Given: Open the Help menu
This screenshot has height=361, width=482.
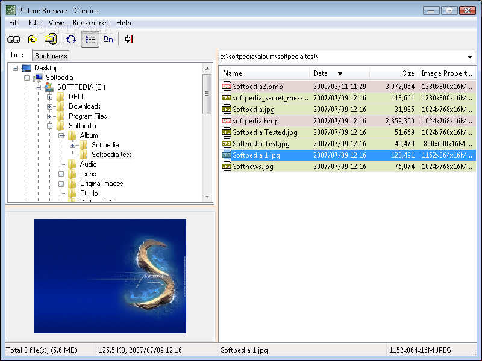Looking at the screenshot, I should [124, 23].
